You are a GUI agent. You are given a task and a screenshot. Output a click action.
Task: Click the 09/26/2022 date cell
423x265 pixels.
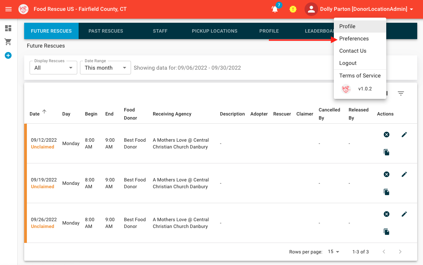tap(44, 219)
